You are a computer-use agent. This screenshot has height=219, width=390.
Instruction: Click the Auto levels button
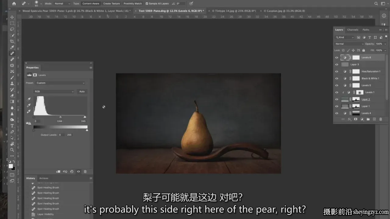point(82,91)
